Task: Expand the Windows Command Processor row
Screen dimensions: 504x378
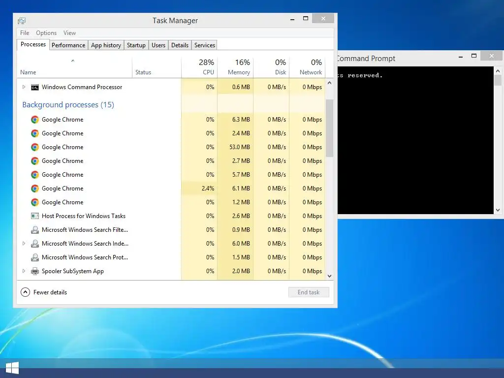Action: (x=24, y=87)
